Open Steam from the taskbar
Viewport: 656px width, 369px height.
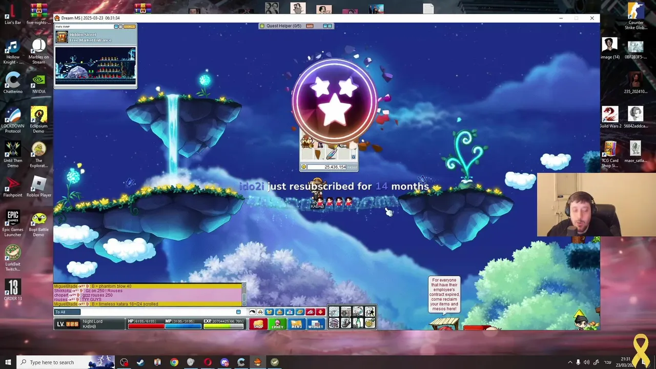pyautogui.click(x=140, y=362)
